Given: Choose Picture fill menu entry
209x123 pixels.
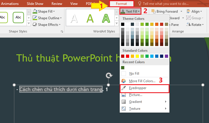Looking at the screenshot, I should click(x=145, y=95).
